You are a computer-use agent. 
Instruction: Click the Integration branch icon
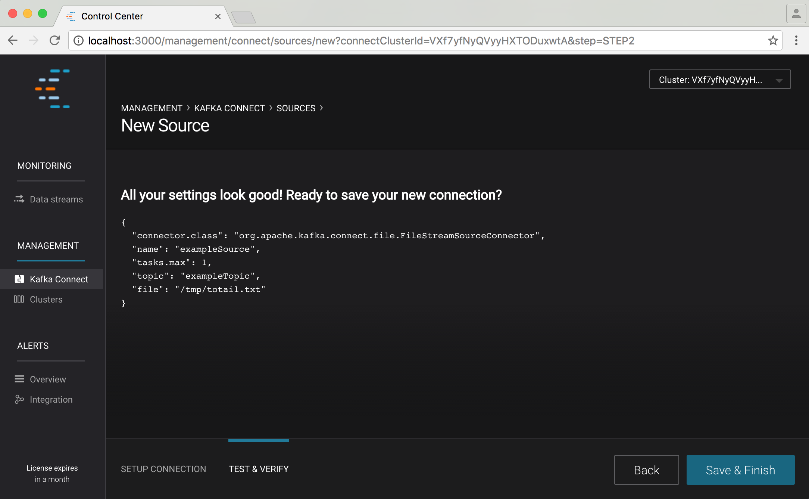tap(19, 399)
